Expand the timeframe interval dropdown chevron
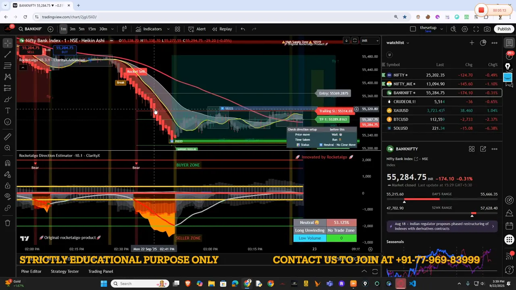The height and width of the screenshot is (290, 516). click(x=112, y=29)
